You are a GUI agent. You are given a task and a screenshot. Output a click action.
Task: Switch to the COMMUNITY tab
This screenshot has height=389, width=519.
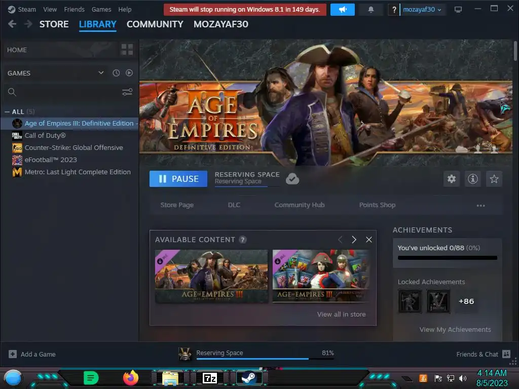click(155, 24)
